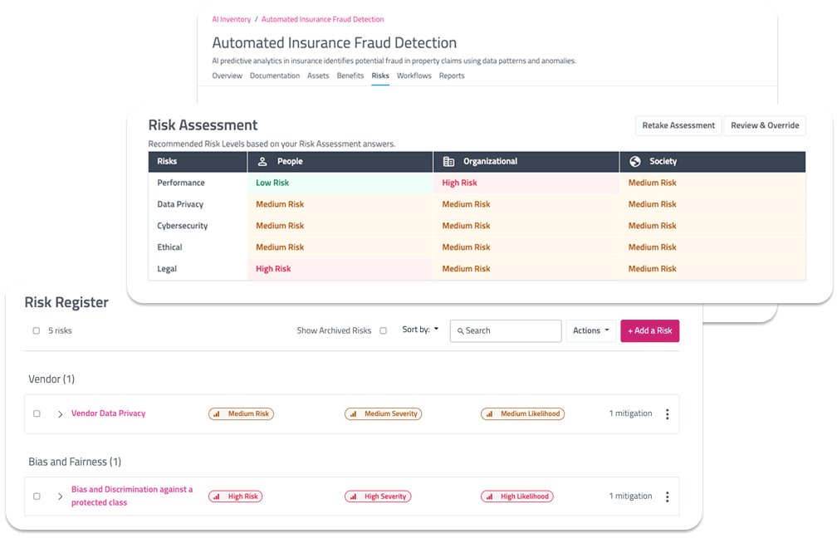Check the Vendor Data Privacy row checkbox
This screenshot has width=837, height=538.
[37, 413]
